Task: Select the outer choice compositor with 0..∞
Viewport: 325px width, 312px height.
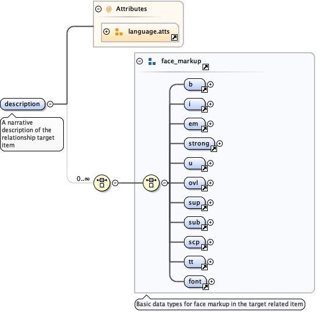Action: pos(102,183)
